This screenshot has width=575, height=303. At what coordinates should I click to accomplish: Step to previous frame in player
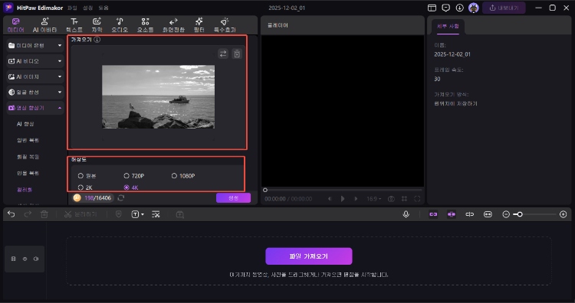tap(330, 199)
